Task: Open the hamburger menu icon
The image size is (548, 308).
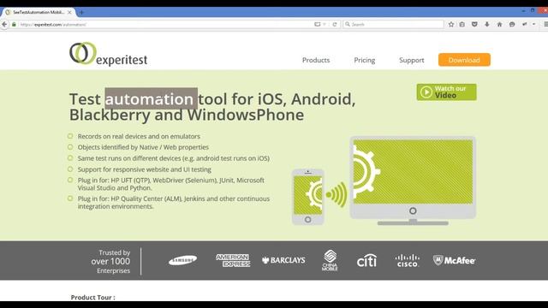Action: 545,25
